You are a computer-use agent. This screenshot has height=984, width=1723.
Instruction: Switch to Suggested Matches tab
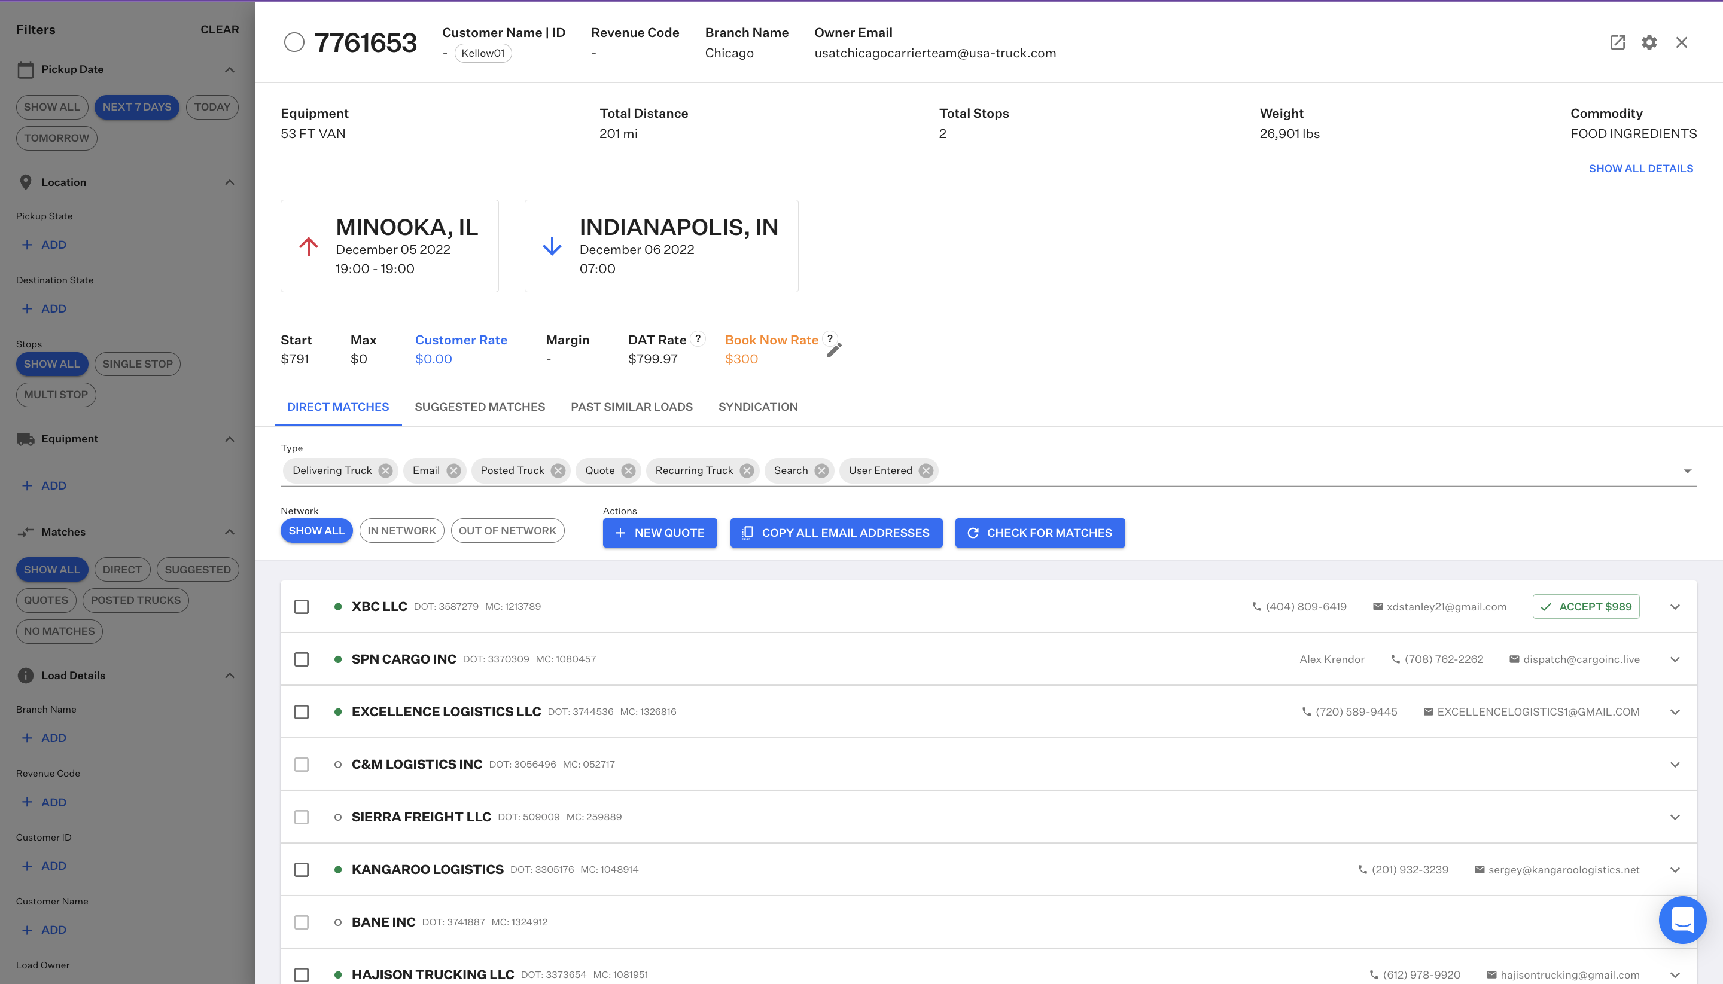(479, 407)
